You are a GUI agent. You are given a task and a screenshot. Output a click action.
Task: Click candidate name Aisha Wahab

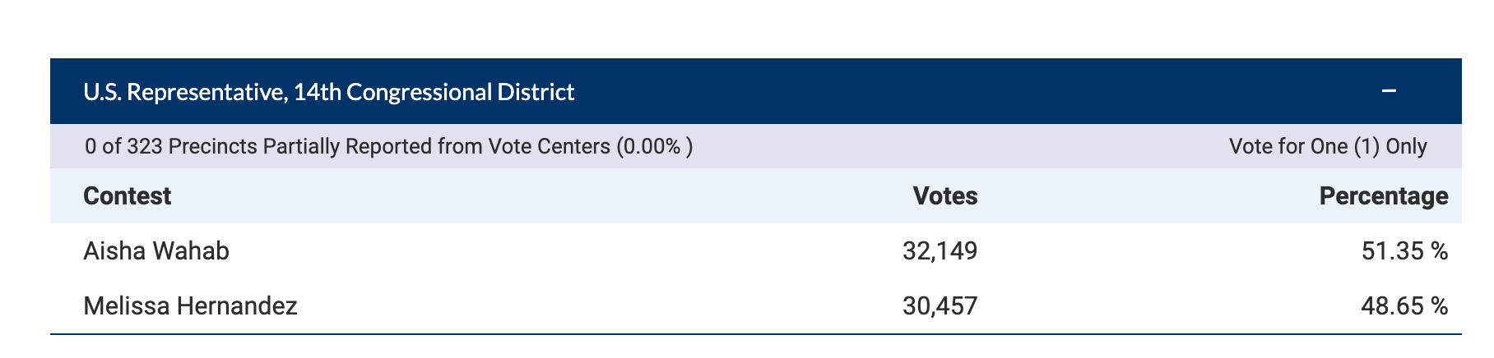pyautogui.click(x=156, y=250)
